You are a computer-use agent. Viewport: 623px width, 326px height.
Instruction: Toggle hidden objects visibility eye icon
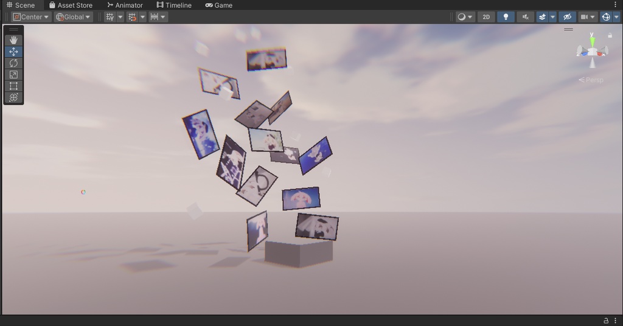[x=568, y=16]
